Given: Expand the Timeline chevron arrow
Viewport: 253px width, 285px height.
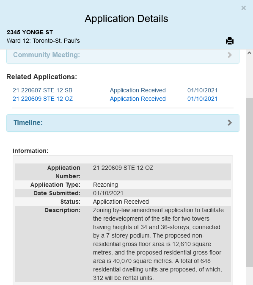Looking at the screenshot, I should click(x=230, y=123).
